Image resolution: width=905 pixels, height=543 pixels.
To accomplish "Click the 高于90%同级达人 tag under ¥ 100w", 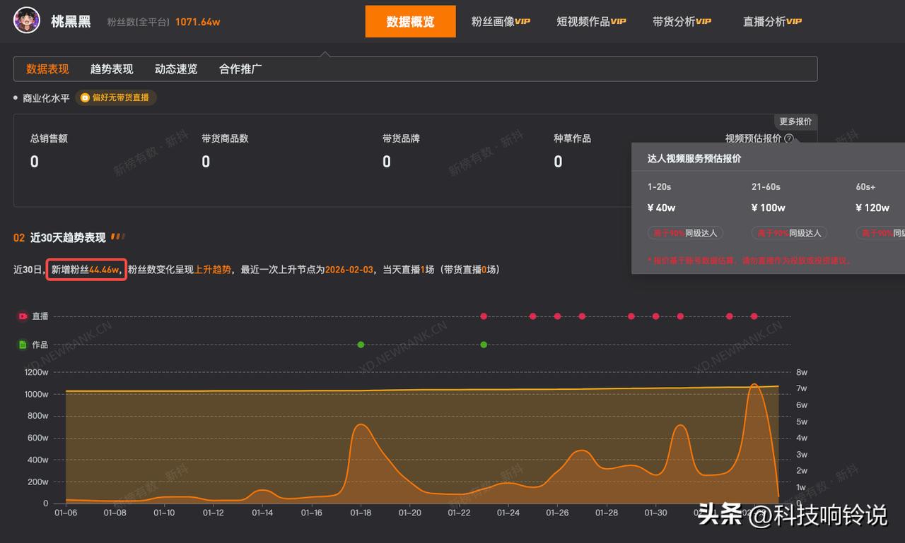I will 788,232.
